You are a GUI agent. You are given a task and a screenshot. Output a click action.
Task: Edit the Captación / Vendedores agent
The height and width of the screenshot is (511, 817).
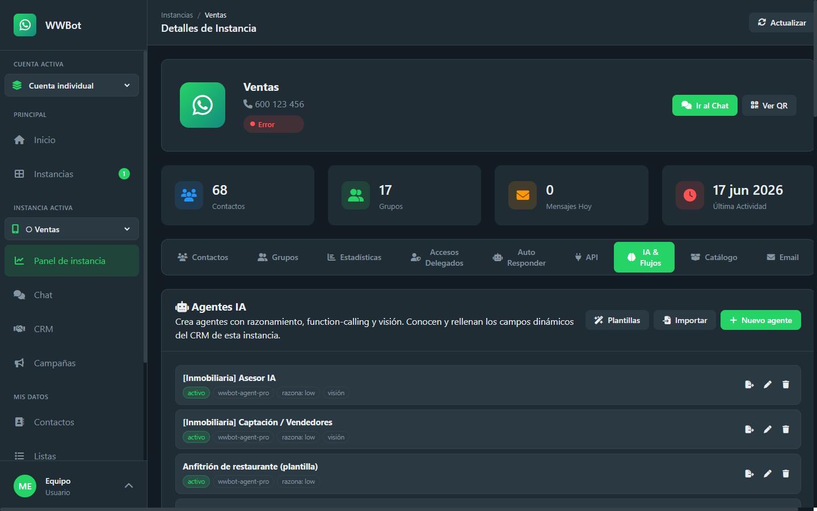(x=768, y=429)
